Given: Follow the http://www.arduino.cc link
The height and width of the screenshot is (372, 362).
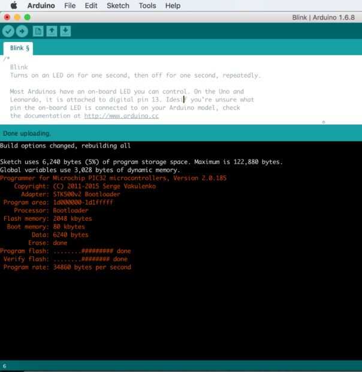Looking at the screenshot, I should coord(121,116).
